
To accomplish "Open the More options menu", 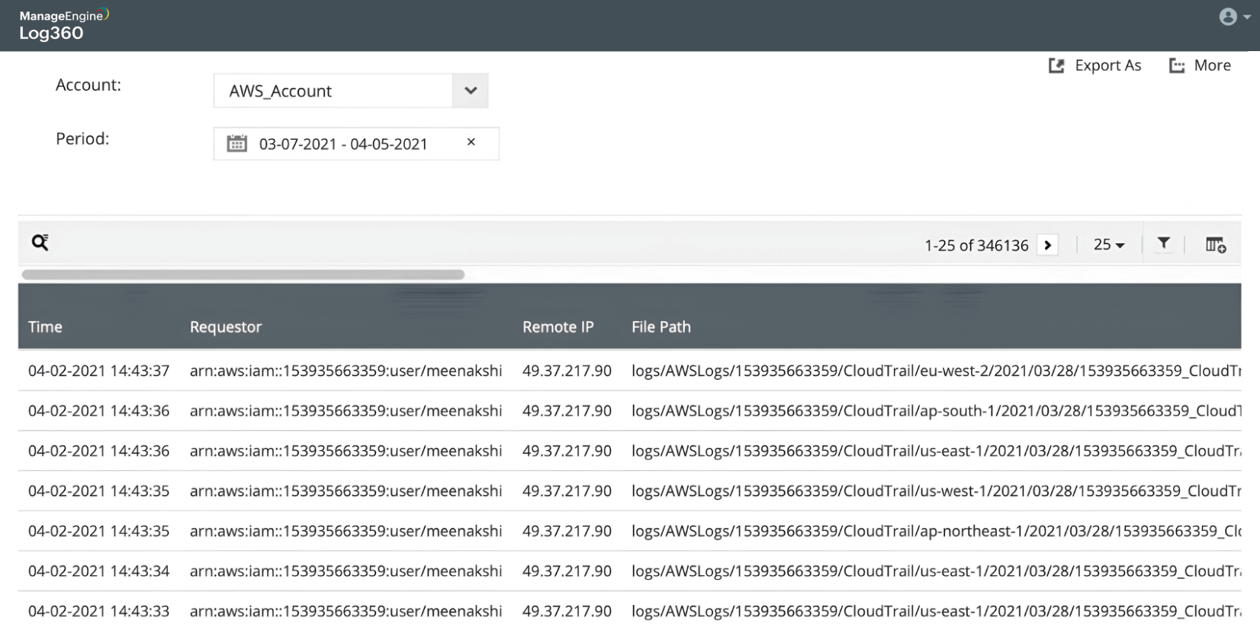I will tap(1200, 66).
